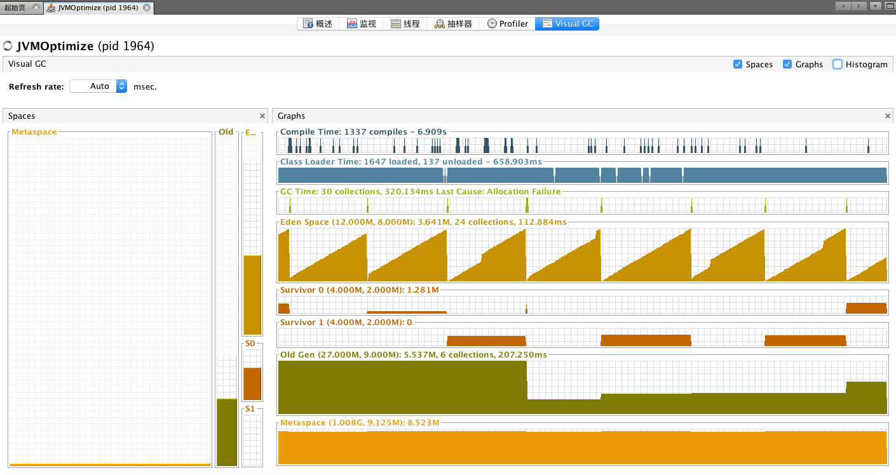Close the 起始页 tab
The height and width of the screenshot is (475, 896).
(x=36, y=7)
